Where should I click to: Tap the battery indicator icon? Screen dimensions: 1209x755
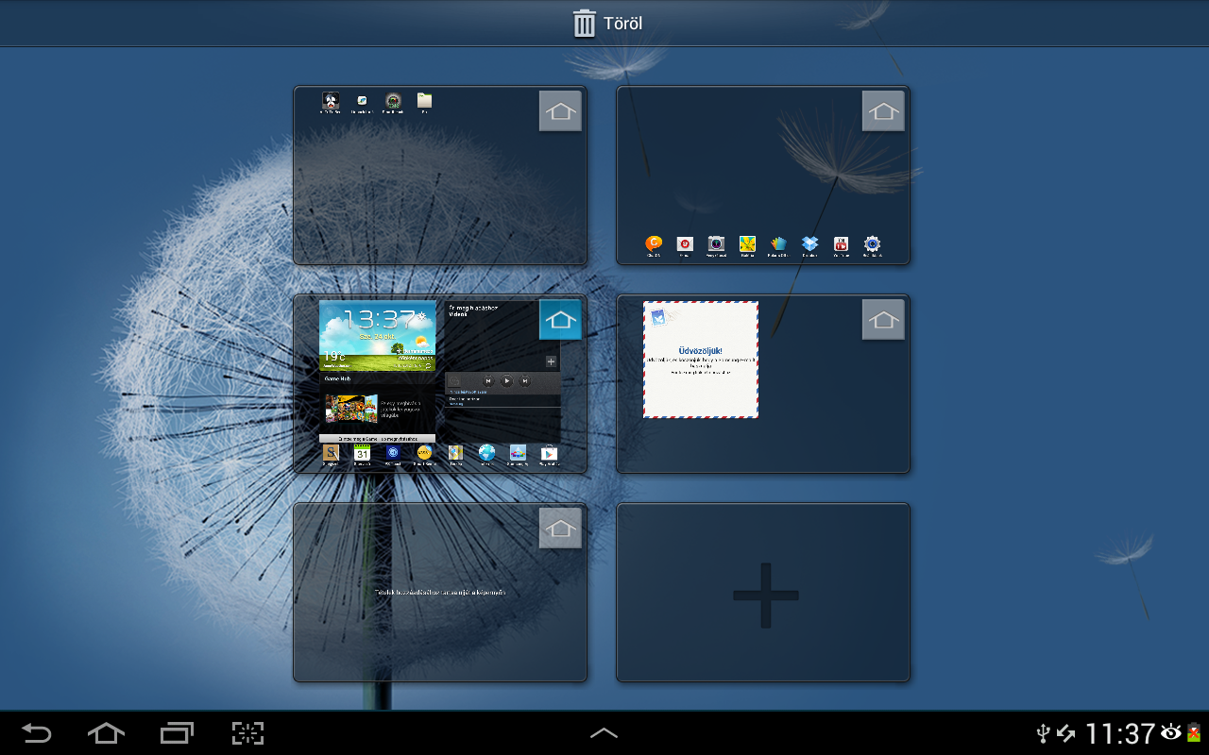click(x=1194, y=733)
